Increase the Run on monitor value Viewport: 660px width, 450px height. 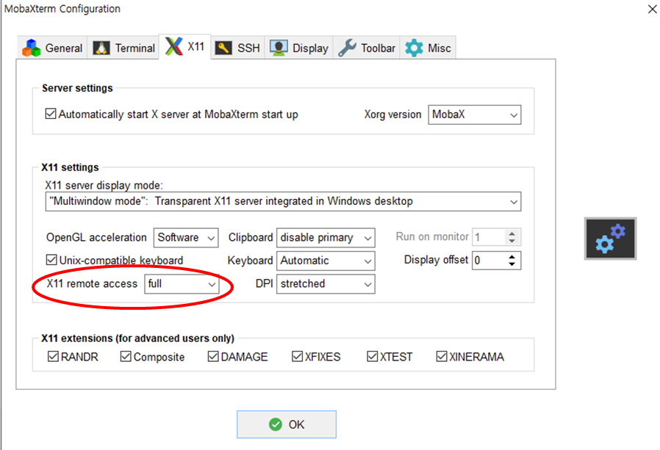(x=512, y=233)
